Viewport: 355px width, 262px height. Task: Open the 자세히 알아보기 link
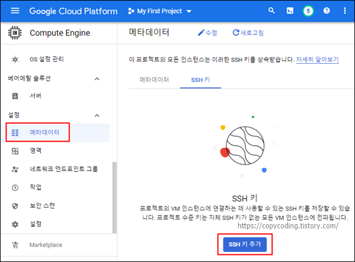[317, 60]
